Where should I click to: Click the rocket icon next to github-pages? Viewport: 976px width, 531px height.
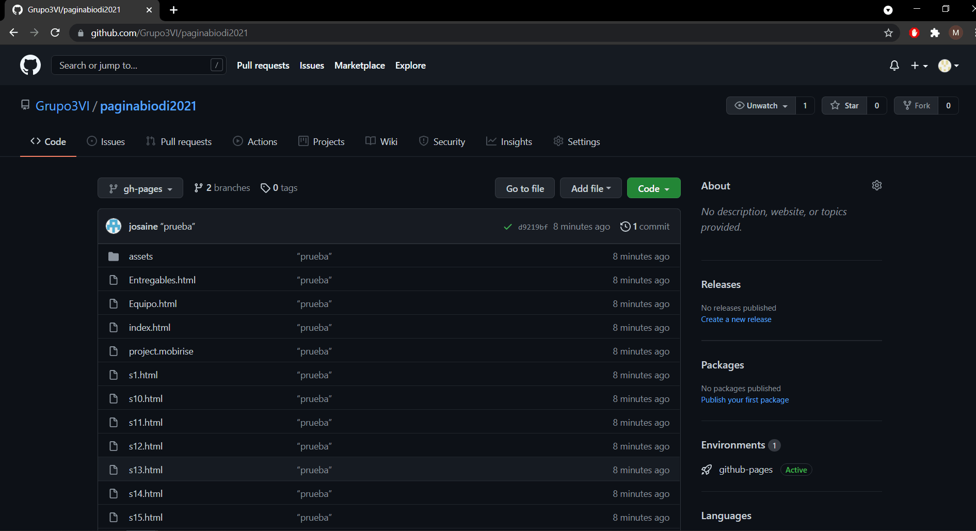tap(707, 470)
